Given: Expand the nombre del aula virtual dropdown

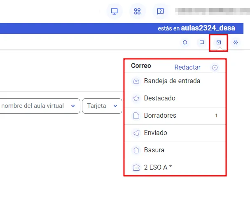Looking at the screenshot, I should tap(40, 106).
